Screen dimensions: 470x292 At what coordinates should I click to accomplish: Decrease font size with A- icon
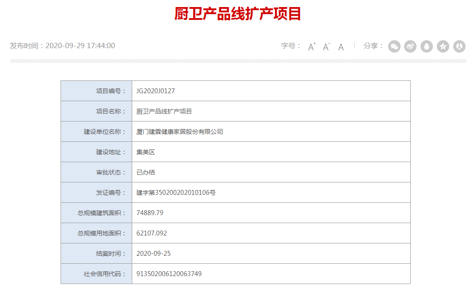326,46
